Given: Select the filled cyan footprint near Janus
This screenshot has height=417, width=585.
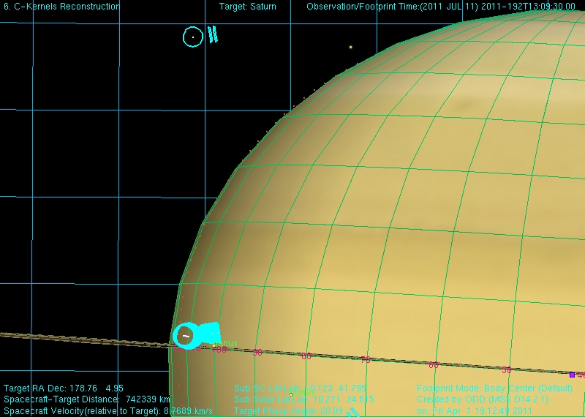Looking at the screenshot, I should click(197, 335).
